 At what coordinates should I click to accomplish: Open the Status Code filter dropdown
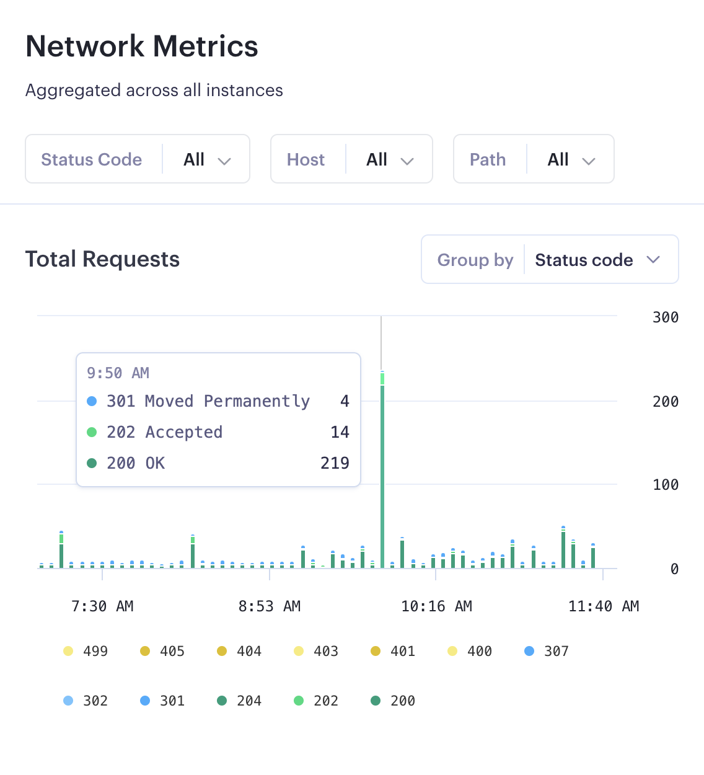point(205,159)
